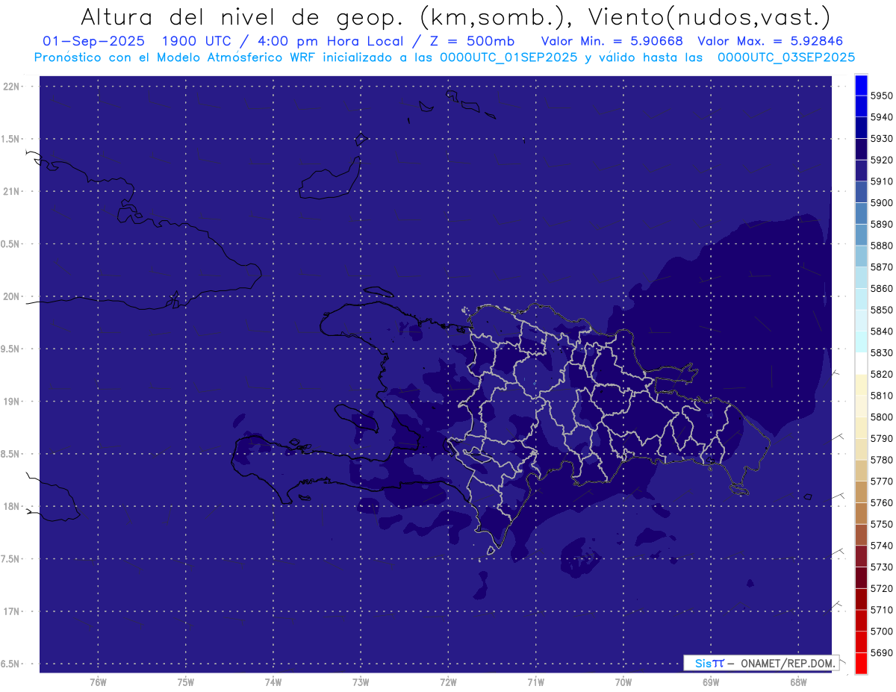Viewport: 896px width, 692px height.
Task: Click the '19N' latitude label
Action: [12, 402]
